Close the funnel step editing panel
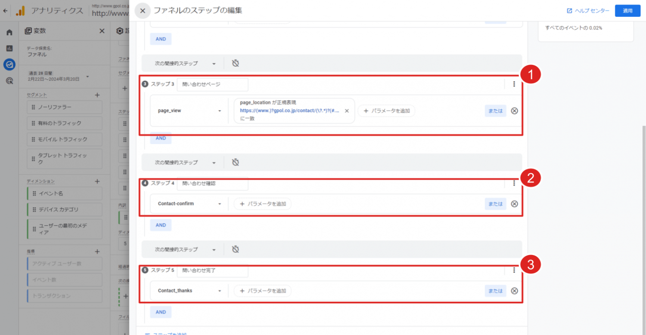The width and height of the screenshot is (646, 335). tap(143, 11)
